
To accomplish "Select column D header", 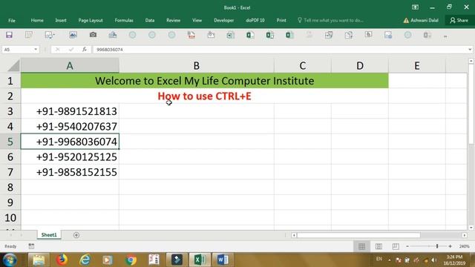I will pos(359,66).
